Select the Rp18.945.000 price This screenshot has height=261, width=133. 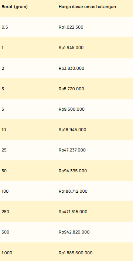(72, 130)
